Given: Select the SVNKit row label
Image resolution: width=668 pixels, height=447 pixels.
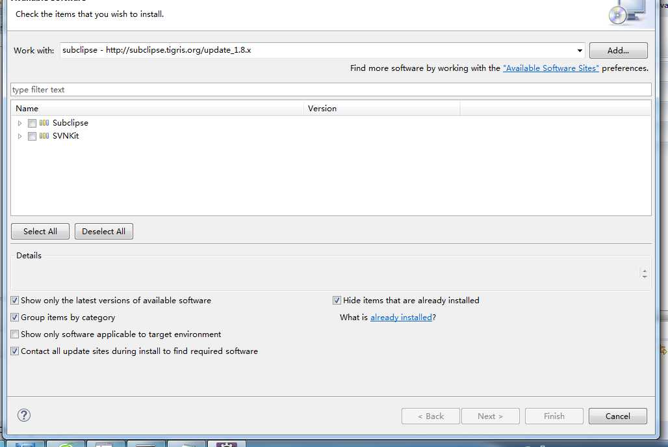Looking at the screenshot, I should click(66, 136).
